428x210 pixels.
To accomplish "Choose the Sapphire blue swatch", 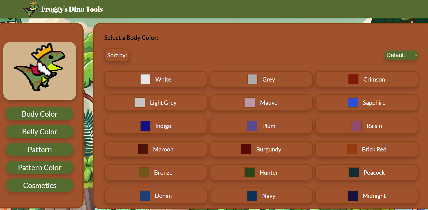I will pyautogui.click(x=353, y=103).
